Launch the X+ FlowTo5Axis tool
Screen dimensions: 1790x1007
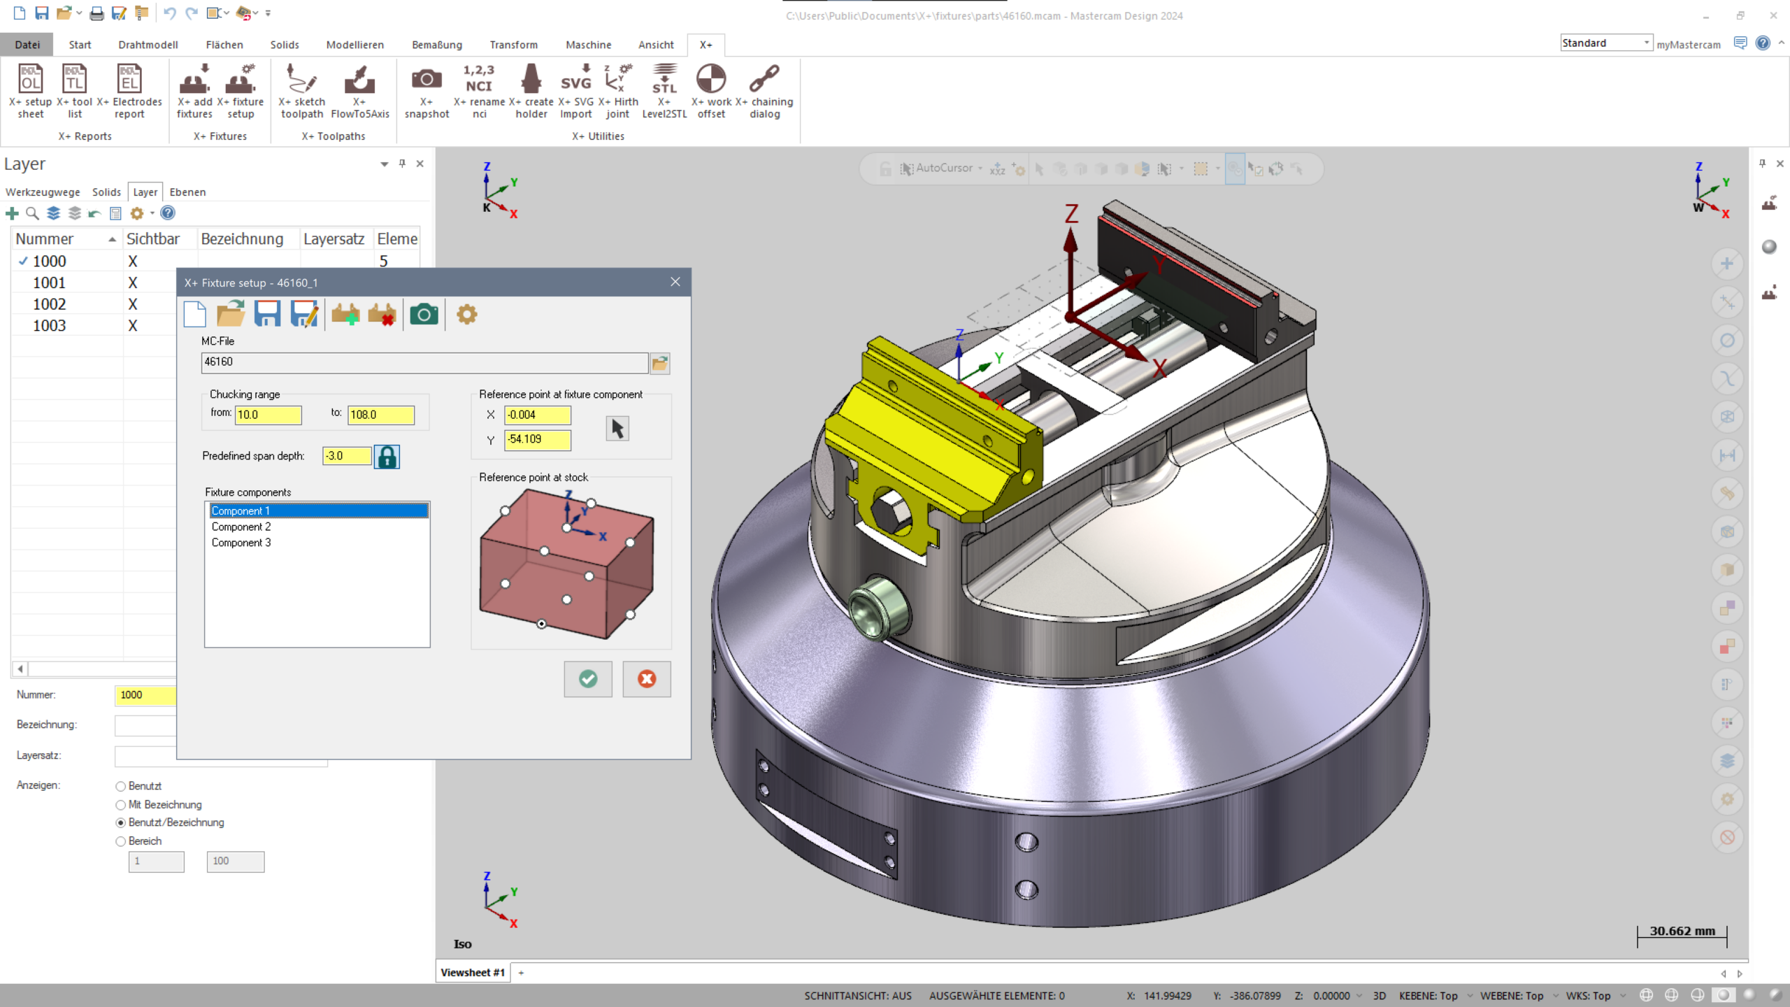point(360,92)
